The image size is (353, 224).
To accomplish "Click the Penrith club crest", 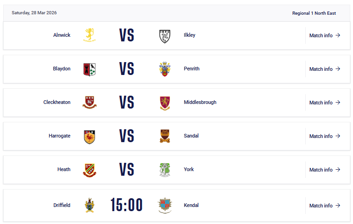I will (x=165, y=69).
